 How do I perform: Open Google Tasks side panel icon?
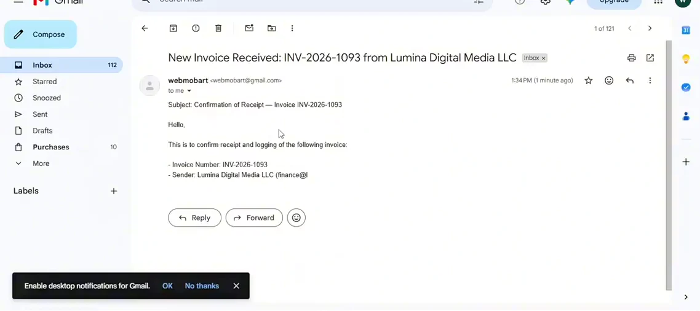(686, 87)
